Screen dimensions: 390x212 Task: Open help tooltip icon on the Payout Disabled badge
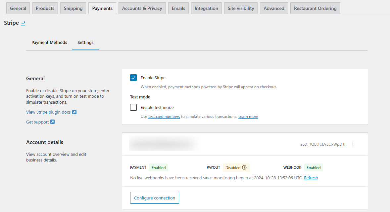click(245, 167)
